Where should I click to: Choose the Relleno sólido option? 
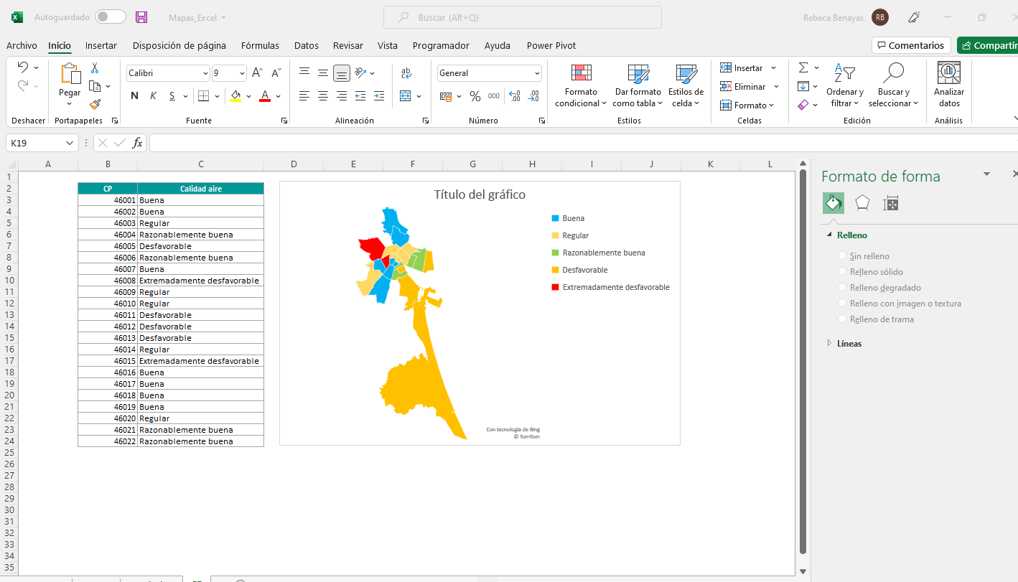tap(841, 271)
